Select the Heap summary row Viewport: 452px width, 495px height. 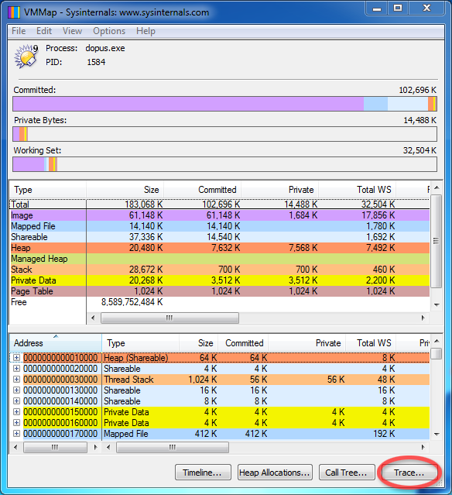pyautogui.click(x=220, y=248)
